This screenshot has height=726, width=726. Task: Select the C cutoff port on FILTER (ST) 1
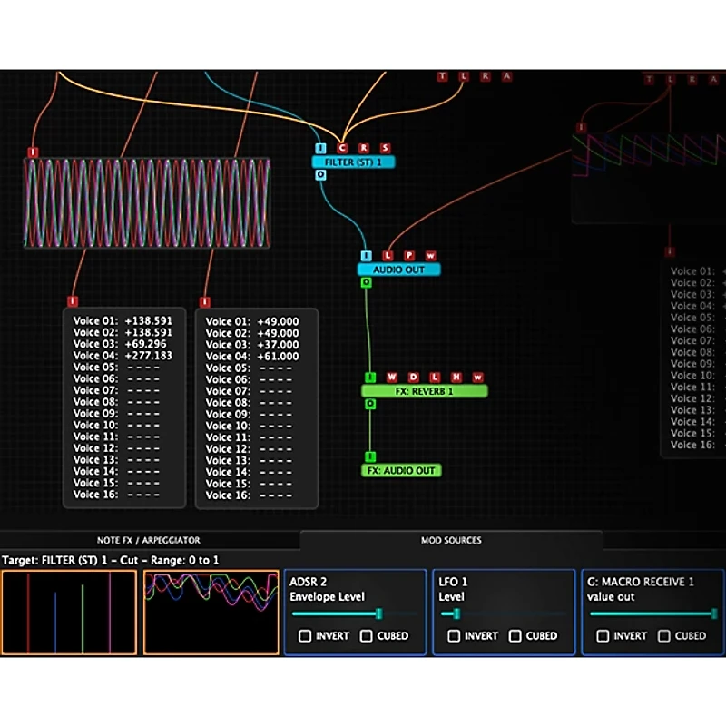click(342, 147)
